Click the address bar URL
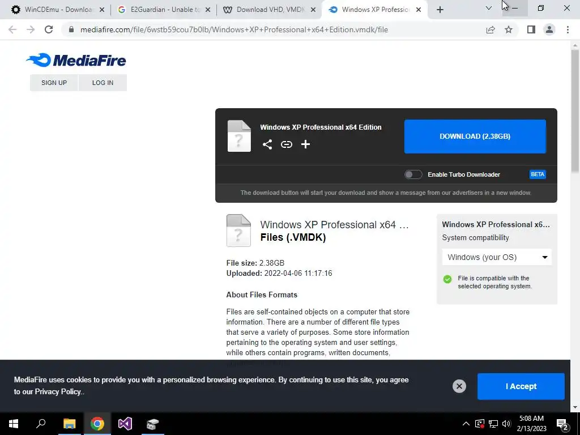Image resolution: width=580 pixels, height=435 pixels. click(234, 29)
